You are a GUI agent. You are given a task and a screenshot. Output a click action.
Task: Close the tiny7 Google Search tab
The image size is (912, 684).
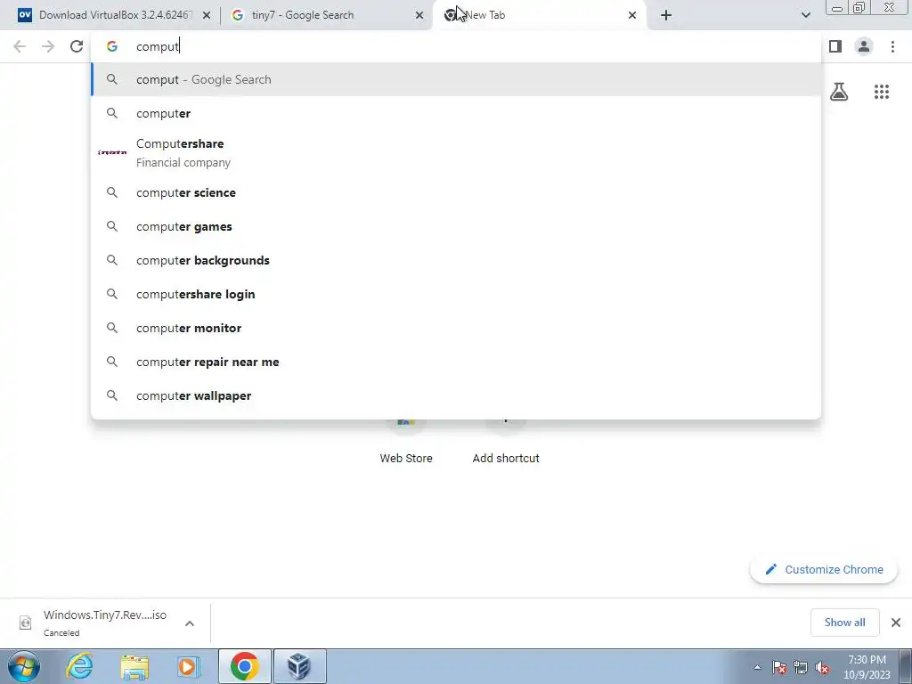click(x=419, y=15)
